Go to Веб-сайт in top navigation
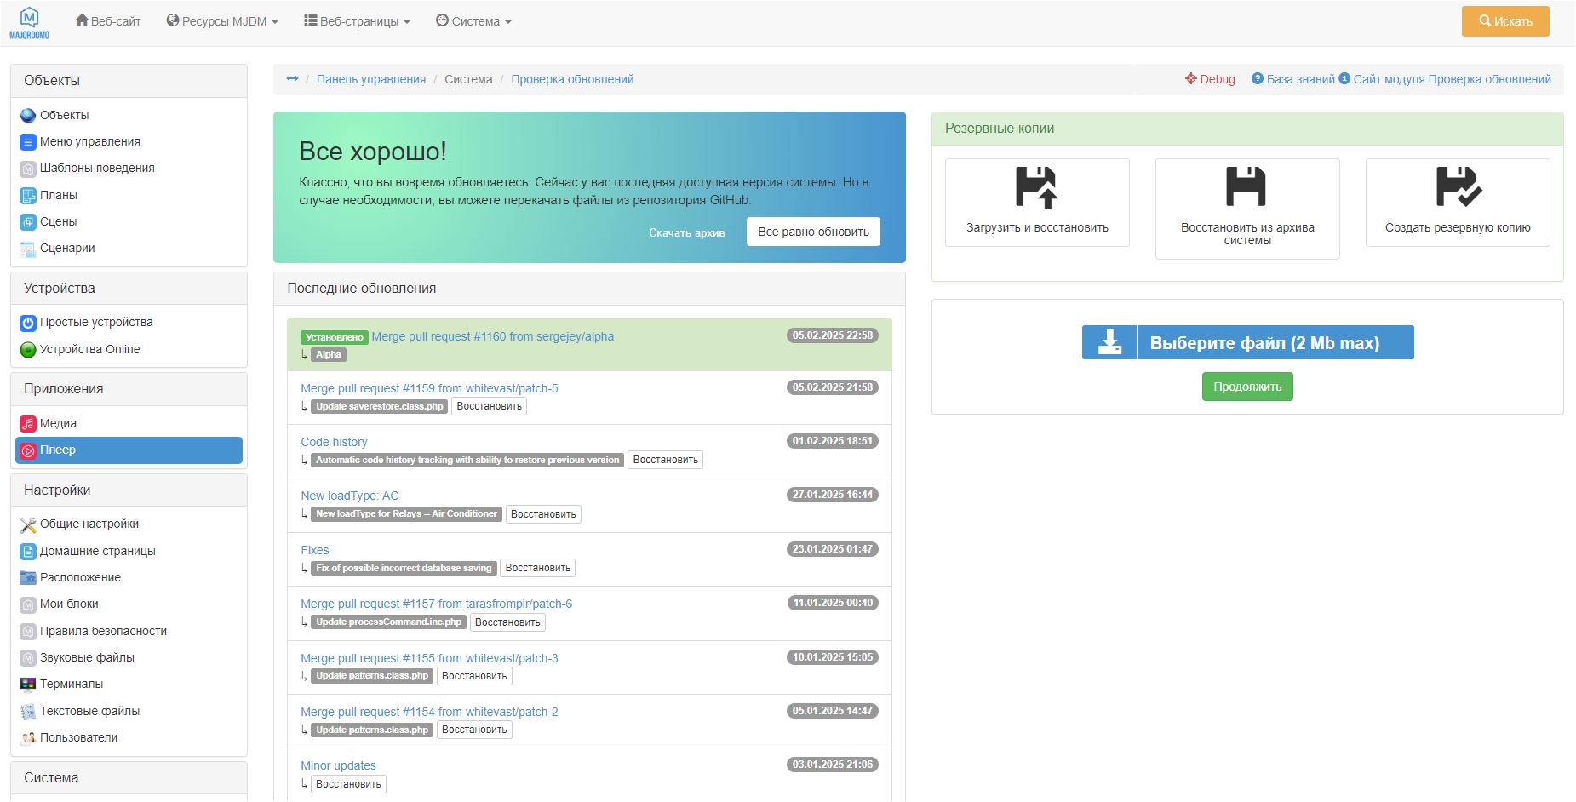The image size is (1576, 802). coord(108,21)
